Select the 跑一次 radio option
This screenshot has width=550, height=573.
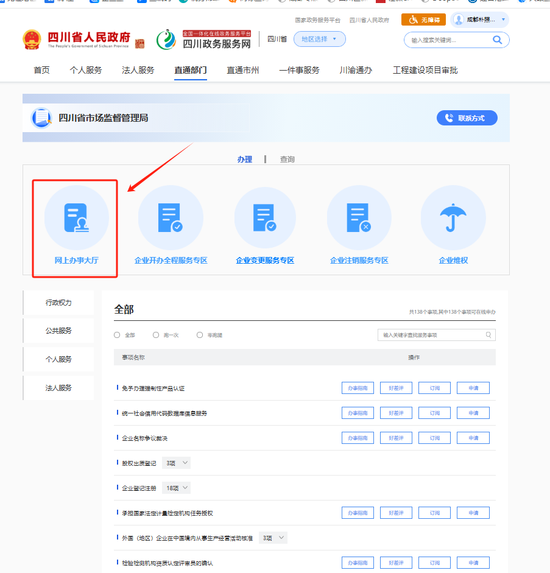point(156,335)
